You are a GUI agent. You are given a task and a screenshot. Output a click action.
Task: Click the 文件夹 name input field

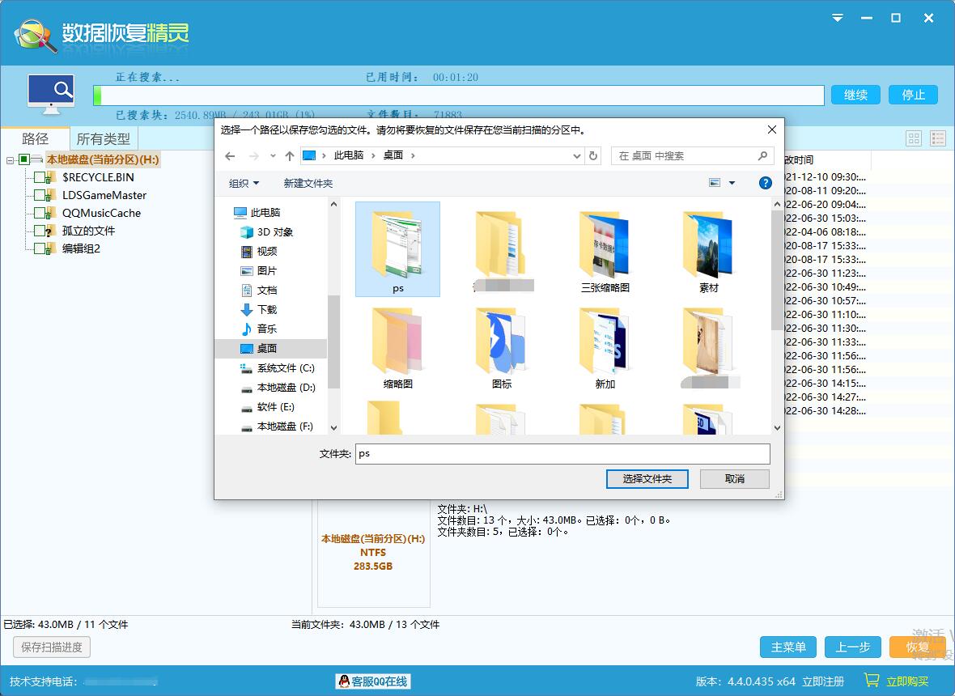[562, 454]
